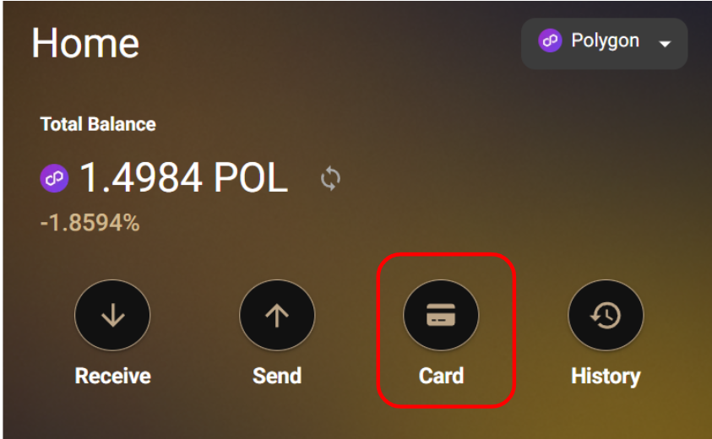Click the Total Balance label
Viewport: 712px width, 439px height.
coord(98,124)
